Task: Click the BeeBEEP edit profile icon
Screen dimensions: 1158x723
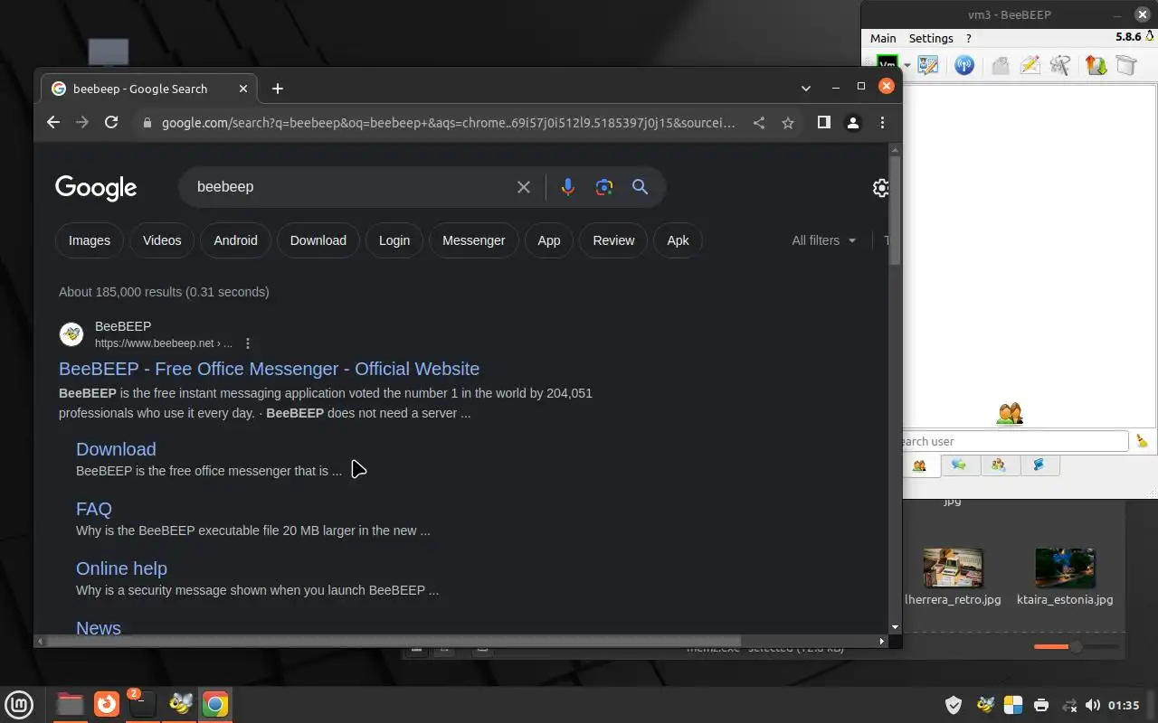Action: click(x=927, y=65)
